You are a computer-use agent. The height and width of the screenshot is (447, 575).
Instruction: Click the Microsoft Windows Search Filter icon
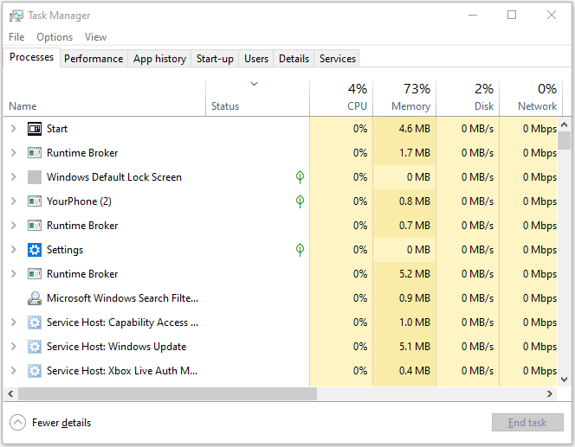point(35,298)
